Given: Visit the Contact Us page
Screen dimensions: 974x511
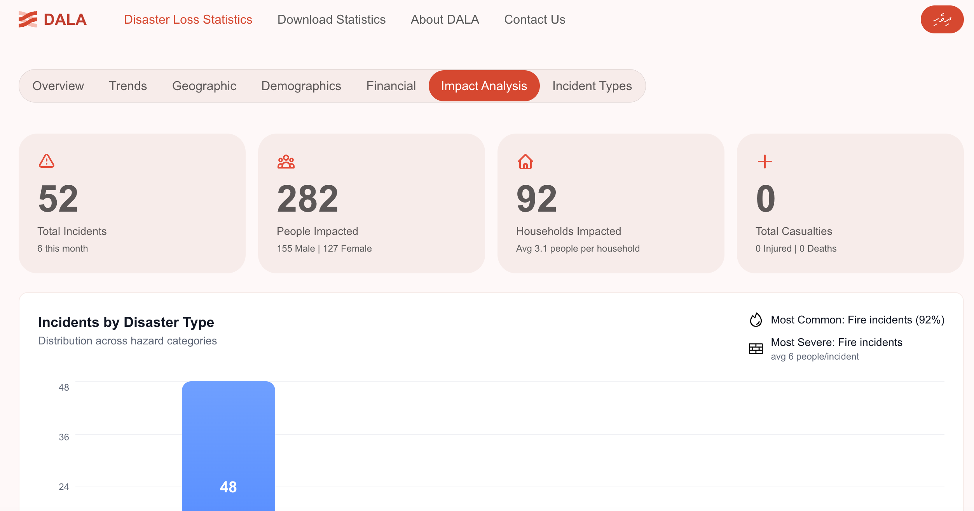Looking at the screenshot, I should 535,19.
